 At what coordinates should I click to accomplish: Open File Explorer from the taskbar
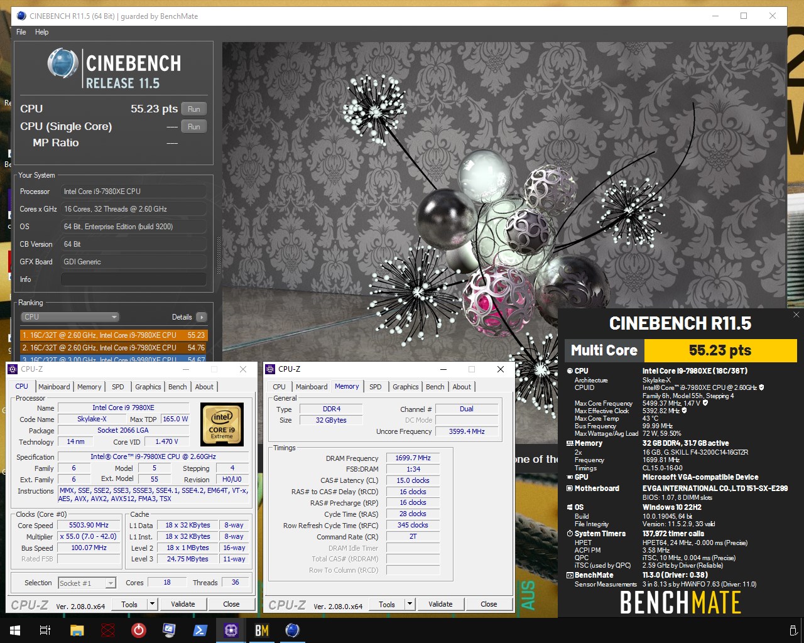click(x=77, y=630)
